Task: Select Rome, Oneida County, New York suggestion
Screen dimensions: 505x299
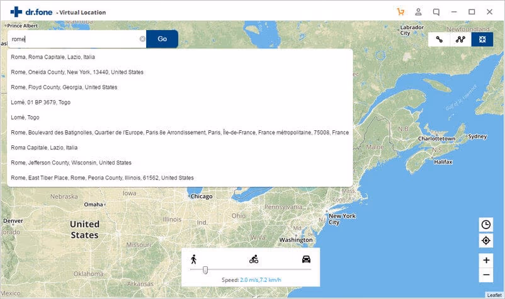Action: point(77,72)
